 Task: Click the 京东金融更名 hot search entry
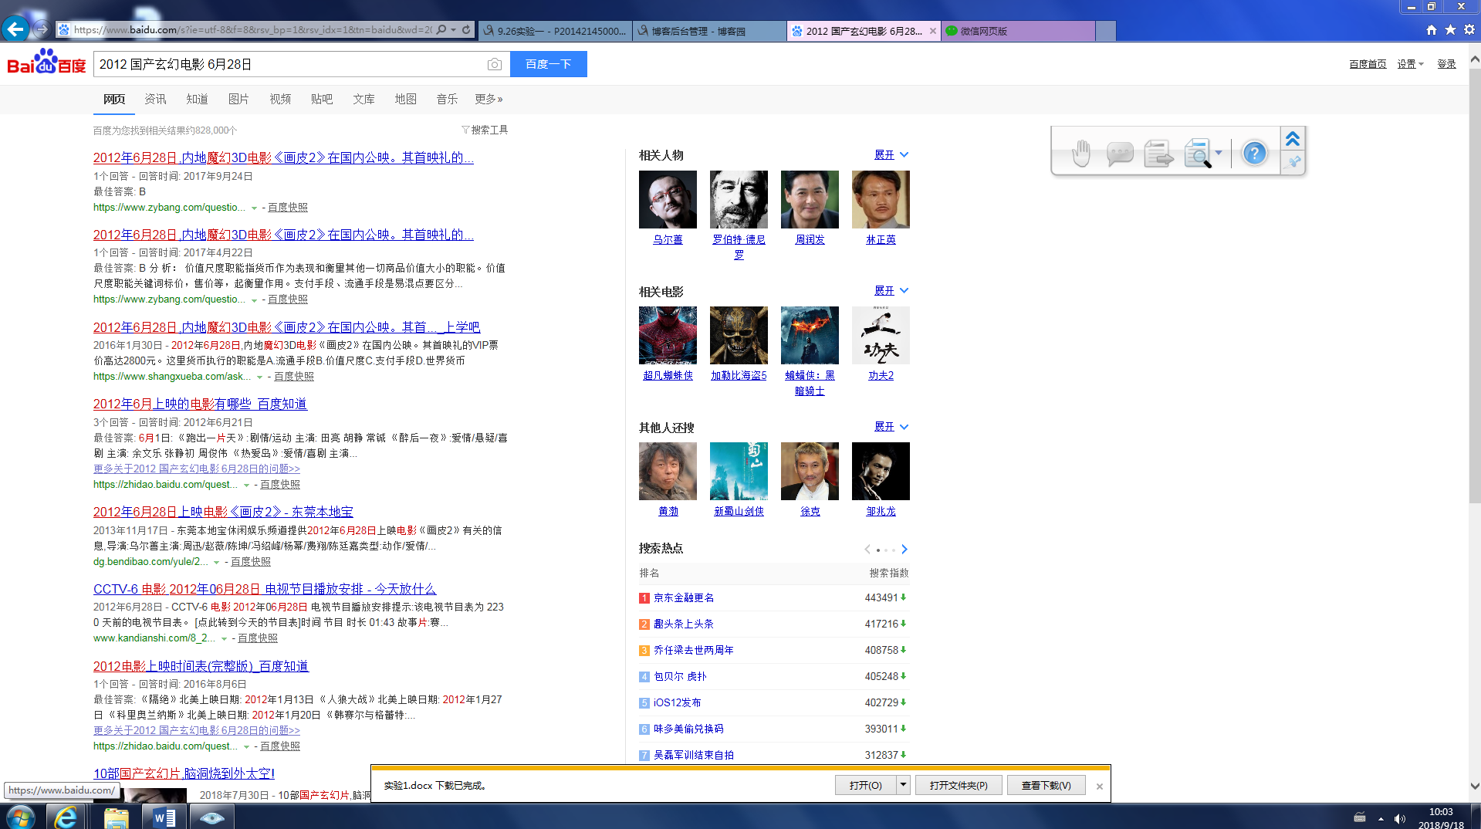(684, 597)
